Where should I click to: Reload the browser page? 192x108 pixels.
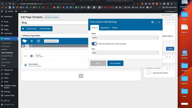click(10, 4)
